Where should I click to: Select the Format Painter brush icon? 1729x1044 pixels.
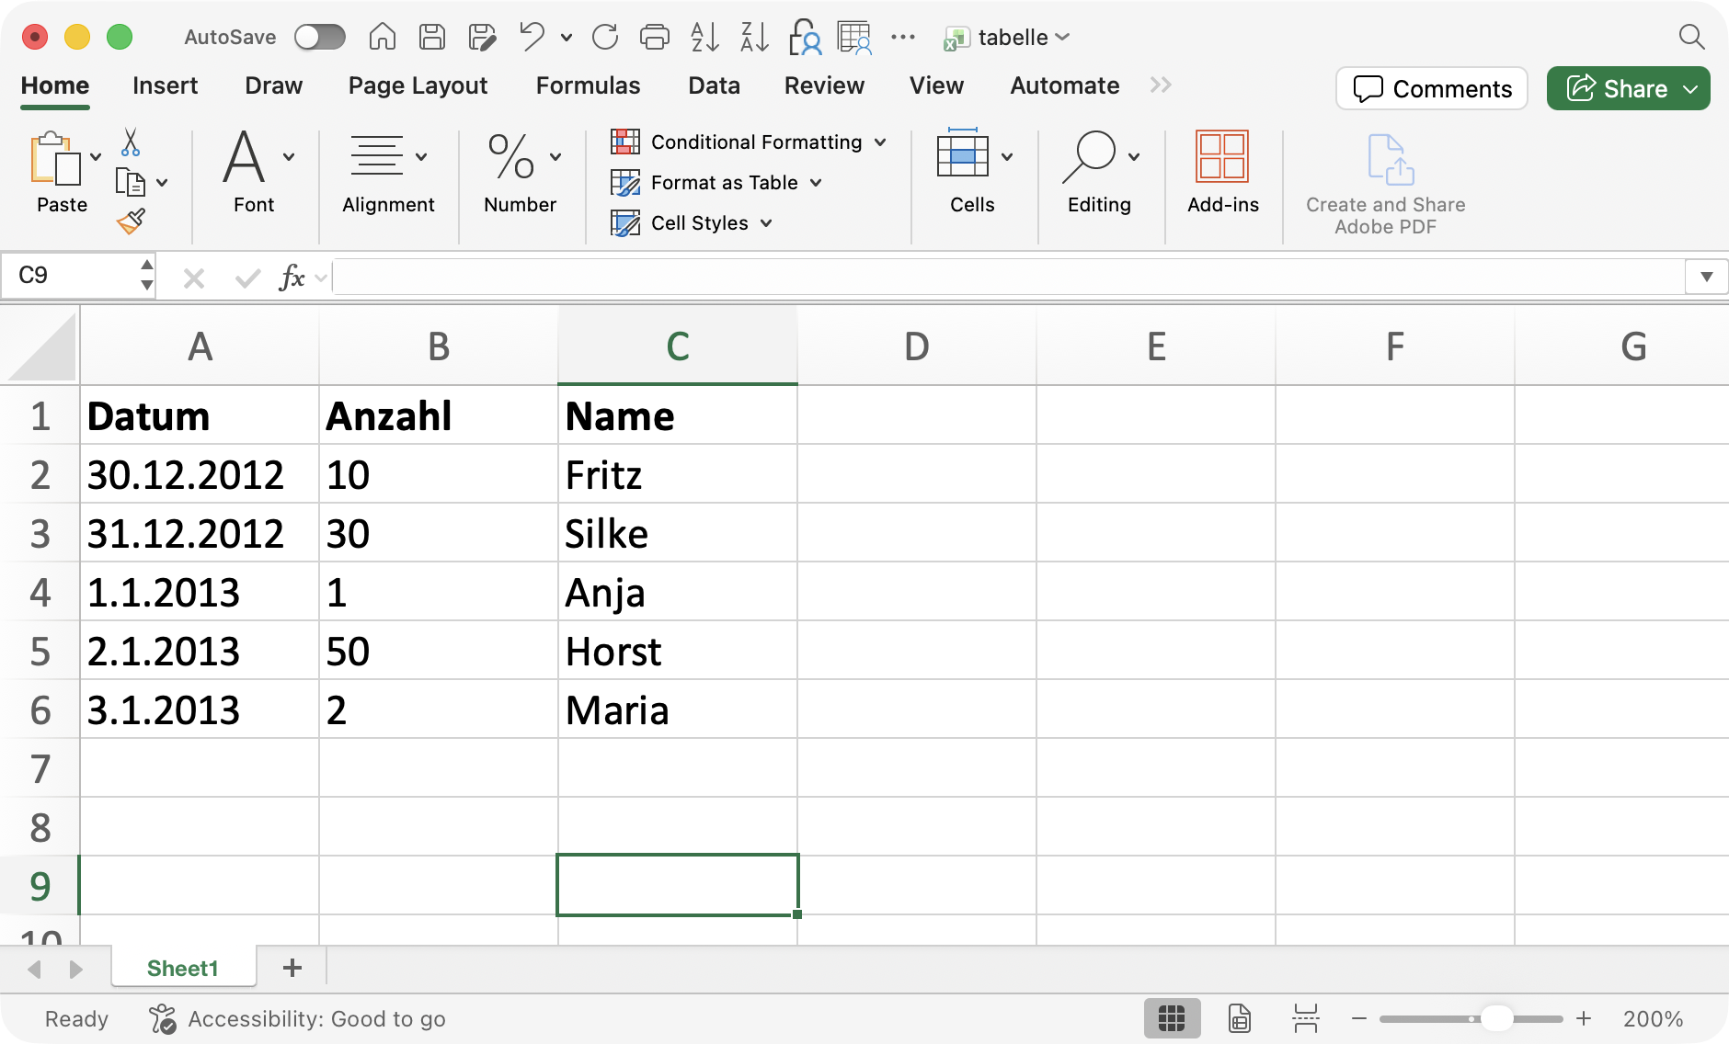[131, 221]
